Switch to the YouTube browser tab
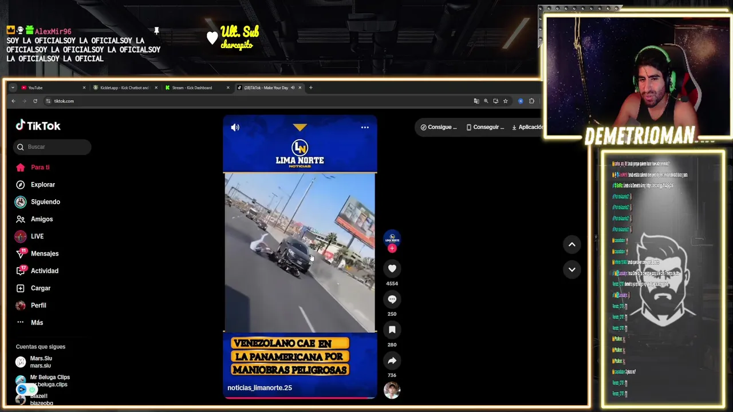Screen dimensions: 733x412 coord(50,88)
